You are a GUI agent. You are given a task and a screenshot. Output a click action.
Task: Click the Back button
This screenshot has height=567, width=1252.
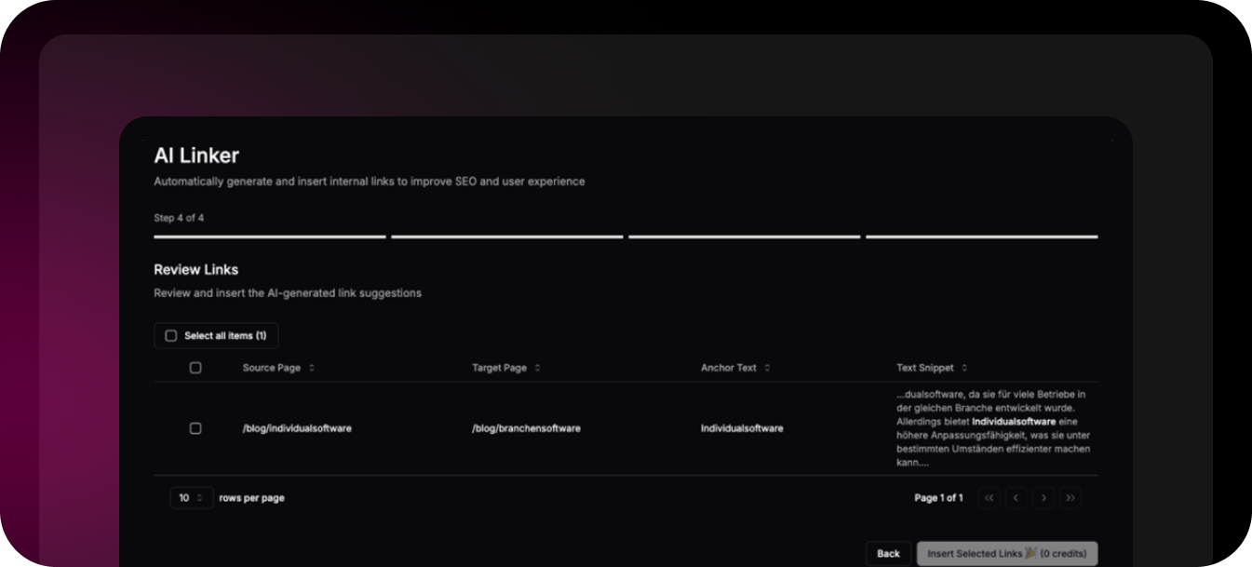[888, 553]
